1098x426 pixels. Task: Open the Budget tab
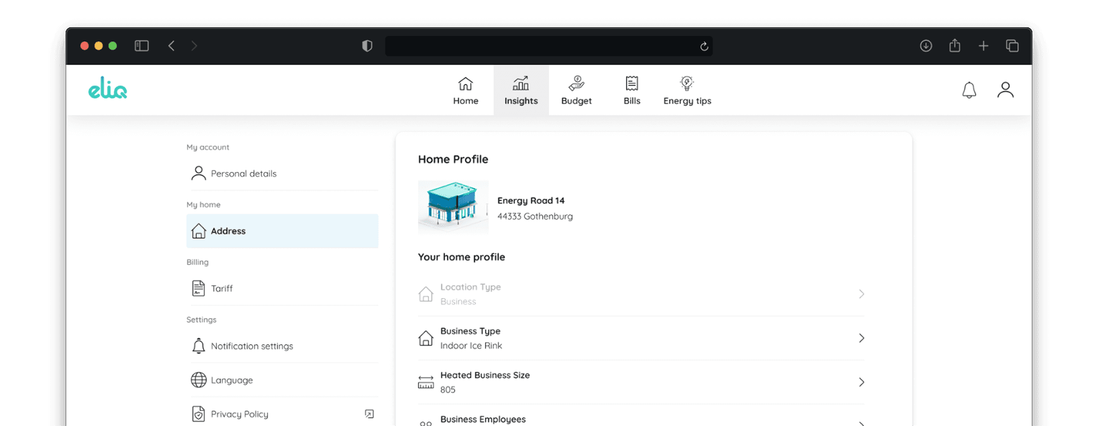pyautogui.click(x=576, y=90)
